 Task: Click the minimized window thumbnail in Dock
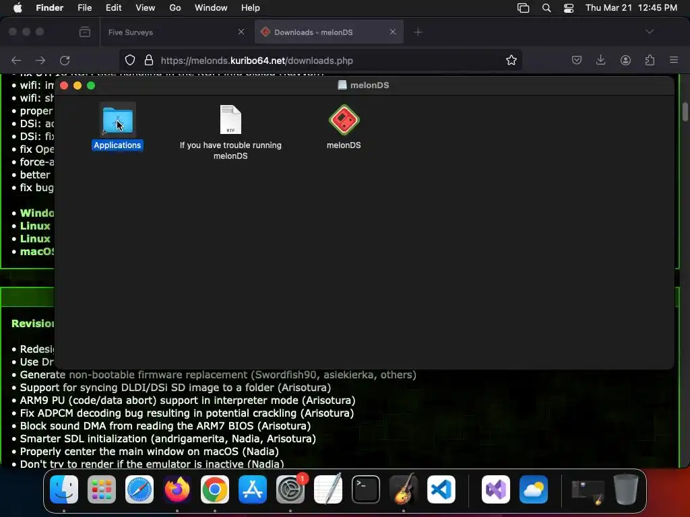588,491
